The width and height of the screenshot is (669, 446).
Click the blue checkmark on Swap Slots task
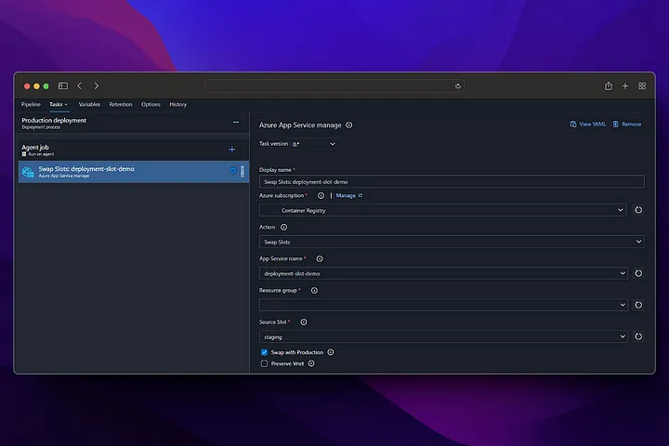click(x=233, y=170)
